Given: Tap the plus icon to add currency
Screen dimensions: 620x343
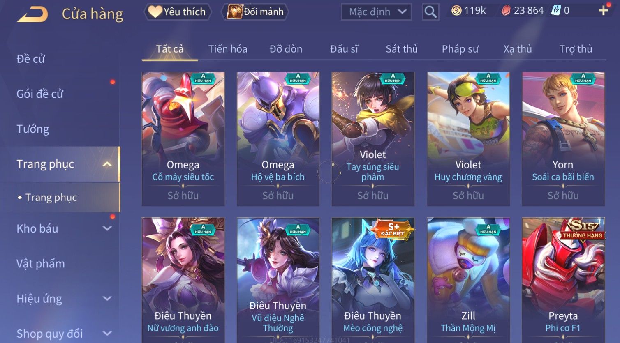Looking at the screenshot, I should click(x=603, y=11).
